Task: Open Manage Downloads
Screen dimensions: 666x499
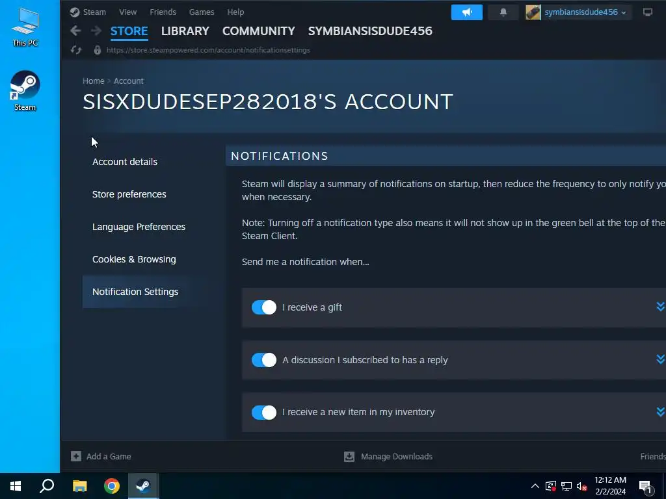Action: click(x=397, y=457)
